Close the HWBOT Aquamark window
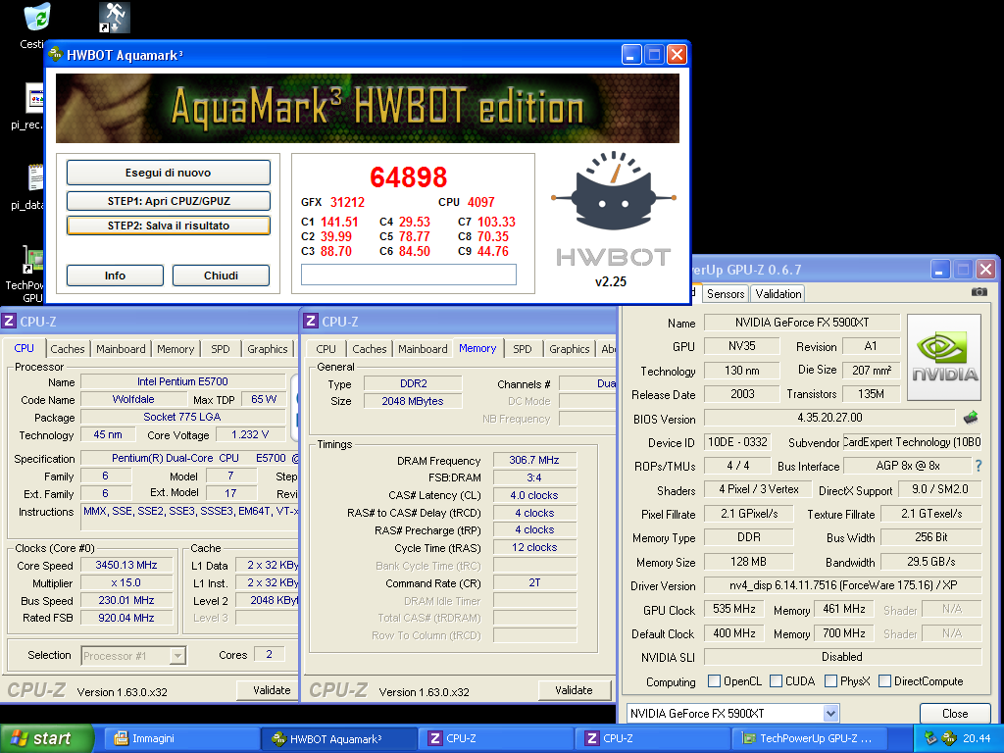Viewport: 1004px width, 753px height. pos(677,55)
